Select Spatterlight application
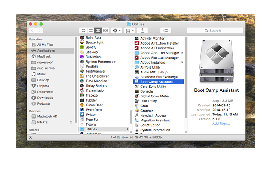Image resolution: width=279 pixels, height=169 pixels. tap(94, 42)
